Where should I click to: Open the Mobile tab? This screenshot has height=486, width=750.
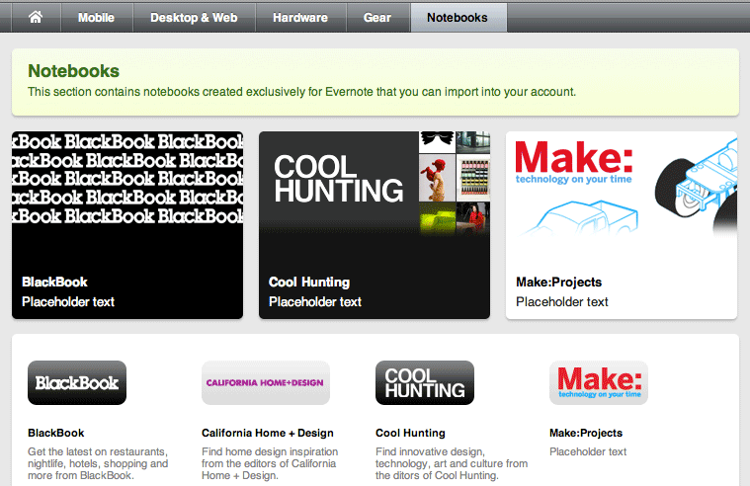tap(96, 18)
